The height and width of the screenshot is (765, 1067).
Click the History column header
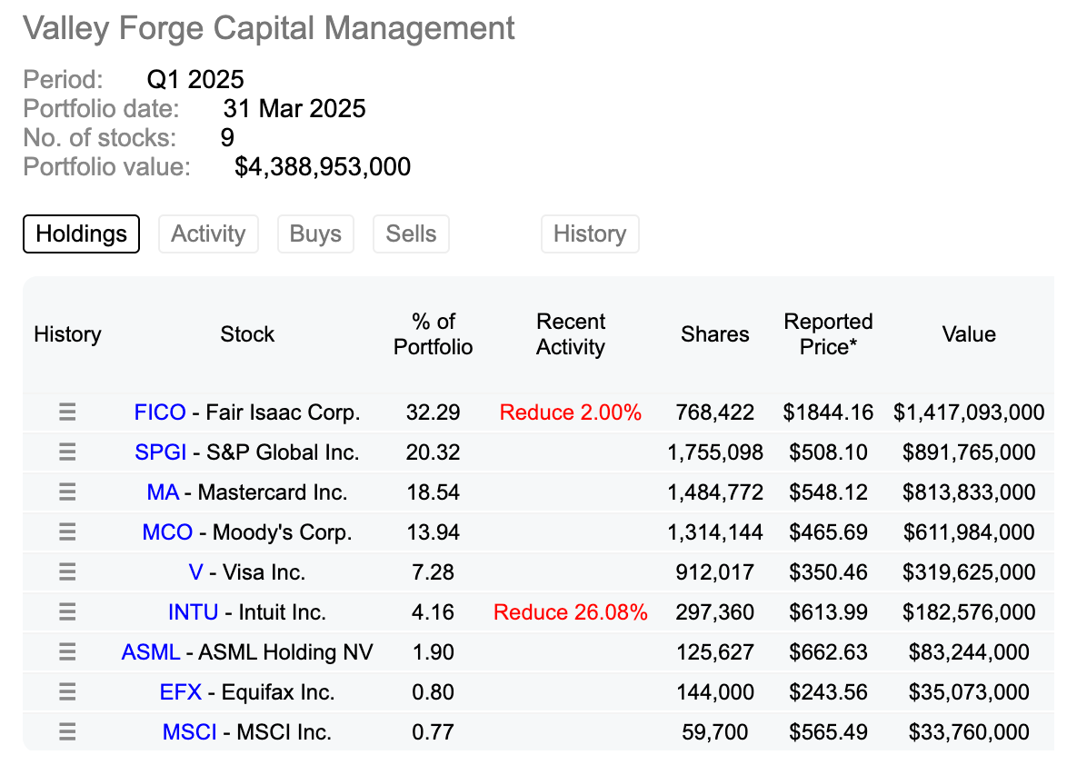click(x=67, y=334)
